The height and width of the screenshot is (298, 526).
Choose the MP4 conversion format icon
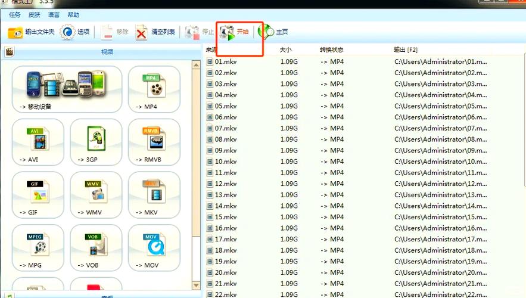154,89
